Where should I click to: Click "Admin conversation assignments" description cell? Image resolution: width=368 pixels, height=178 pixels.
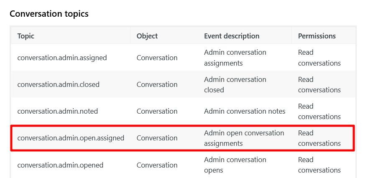pos(235,58)
